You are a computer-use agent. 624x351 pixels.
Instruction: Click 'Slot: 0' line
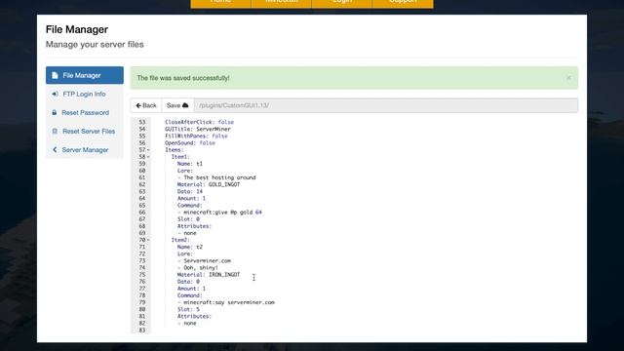188,219
